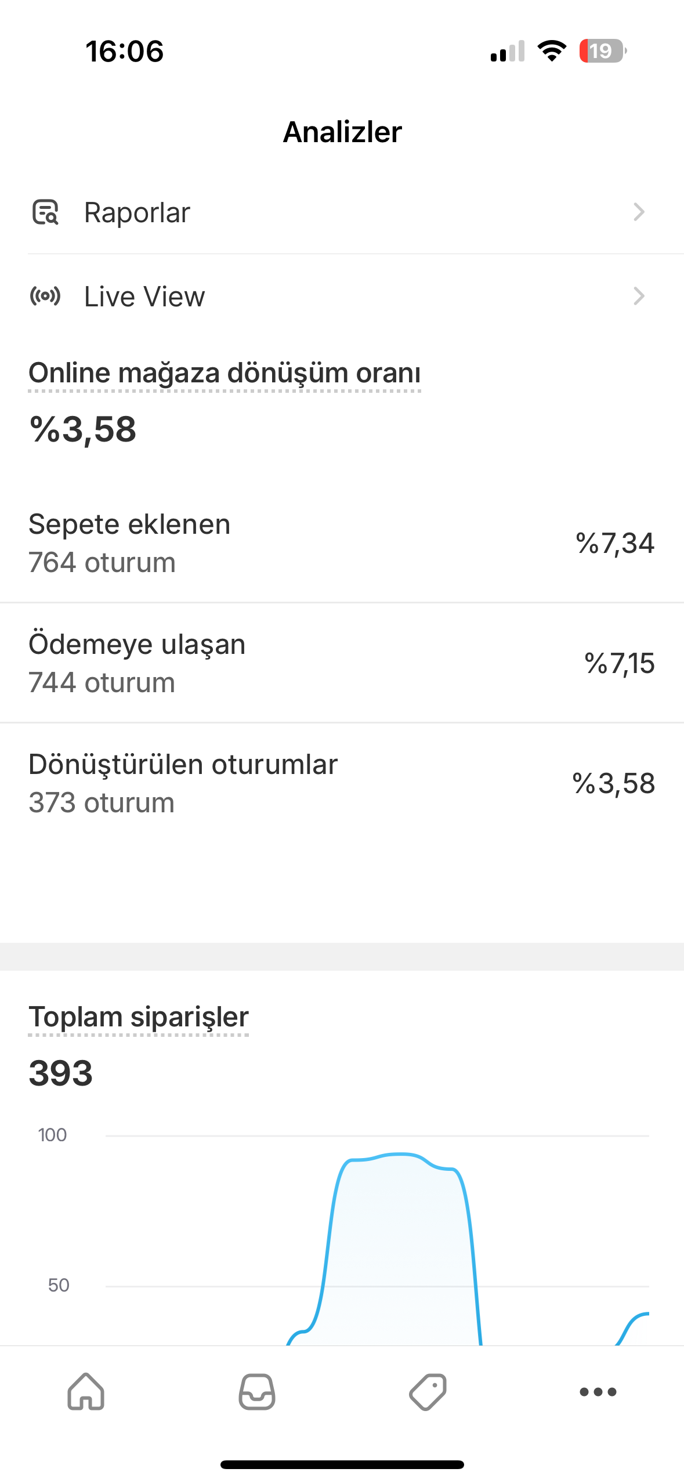This screenshot has width=684, height=1483.
Task: Tap the Live View broadcast icon
Action: click(x=45, y=296)
